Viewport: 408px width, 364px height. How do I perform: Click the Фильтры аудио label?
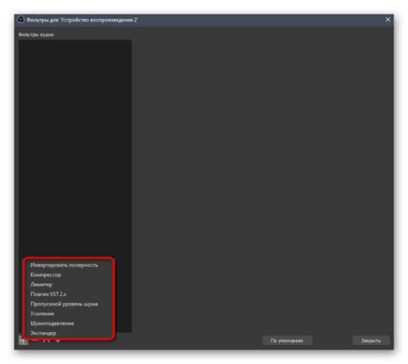click(x=36, y=34)
